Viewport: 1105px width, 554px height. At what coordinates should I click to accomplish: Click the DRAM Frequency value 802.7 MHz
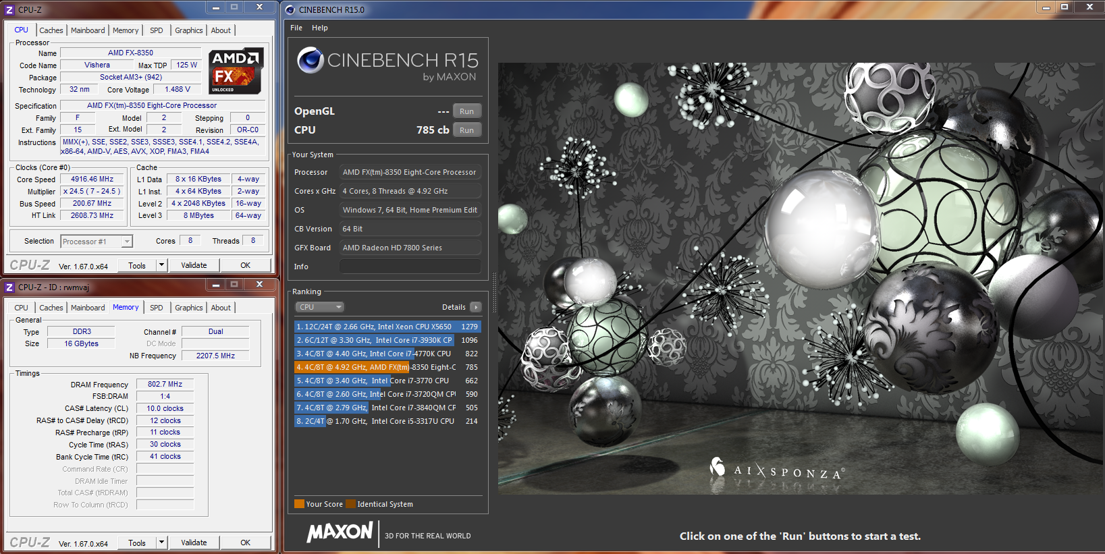[165, 384]
